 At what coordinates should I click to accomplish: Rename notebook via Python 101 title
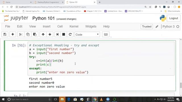coord(44,18)
